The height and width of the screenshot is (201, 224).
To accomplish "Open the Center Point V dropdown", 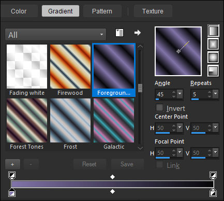I will click(x=216, y=127).
